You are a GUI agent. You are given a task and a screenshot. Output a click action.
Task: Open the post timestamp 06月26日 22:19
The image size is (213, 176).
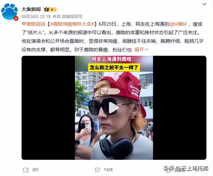[36, 17]
